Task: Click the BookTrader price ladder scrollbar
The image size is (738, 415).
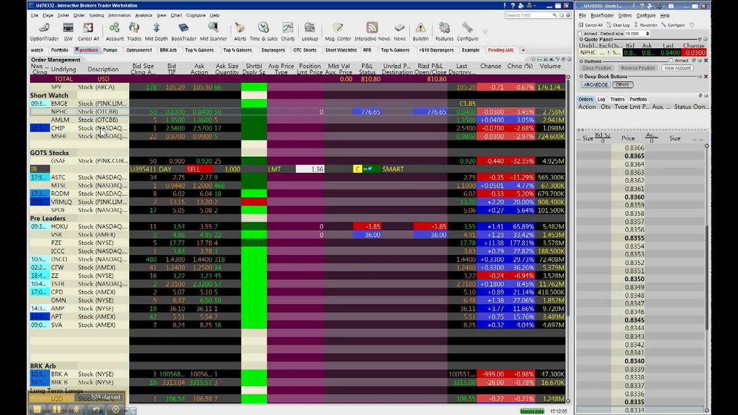Action: click(707, 277)
